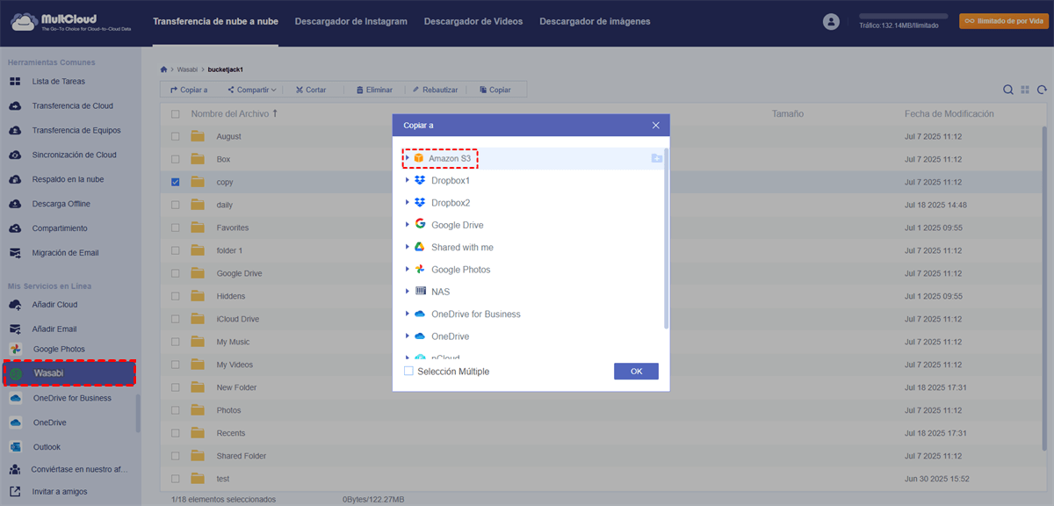
Task: Click the Copiar a dialog scrollbar
Action: (666, 238)
